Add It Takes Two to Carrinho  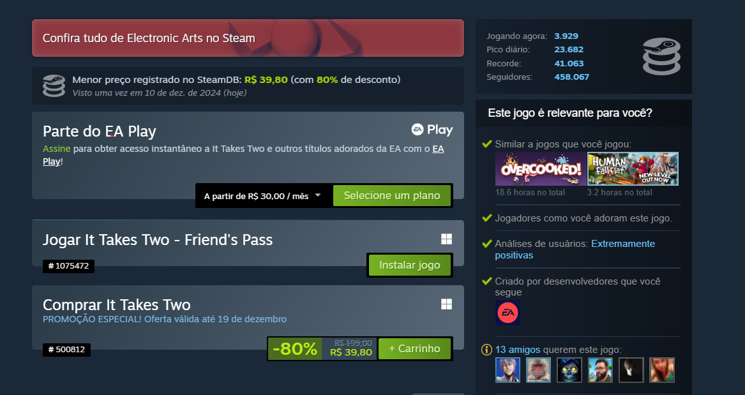click(414, 348)
